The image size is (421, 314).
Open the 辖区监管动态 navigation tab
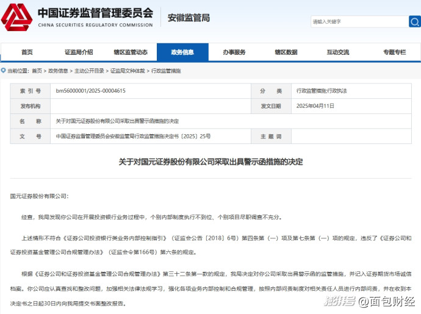click(131, 52)
